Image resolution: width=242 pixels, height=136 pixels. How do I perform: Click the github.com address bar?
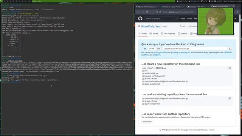tap(178, 12)
